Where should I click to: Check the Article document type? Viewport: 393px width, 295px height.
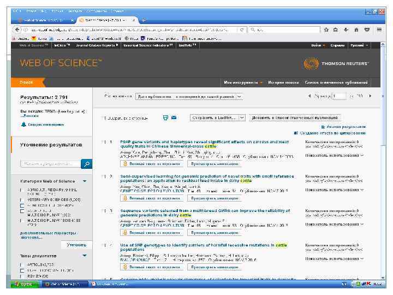[22, 264]
